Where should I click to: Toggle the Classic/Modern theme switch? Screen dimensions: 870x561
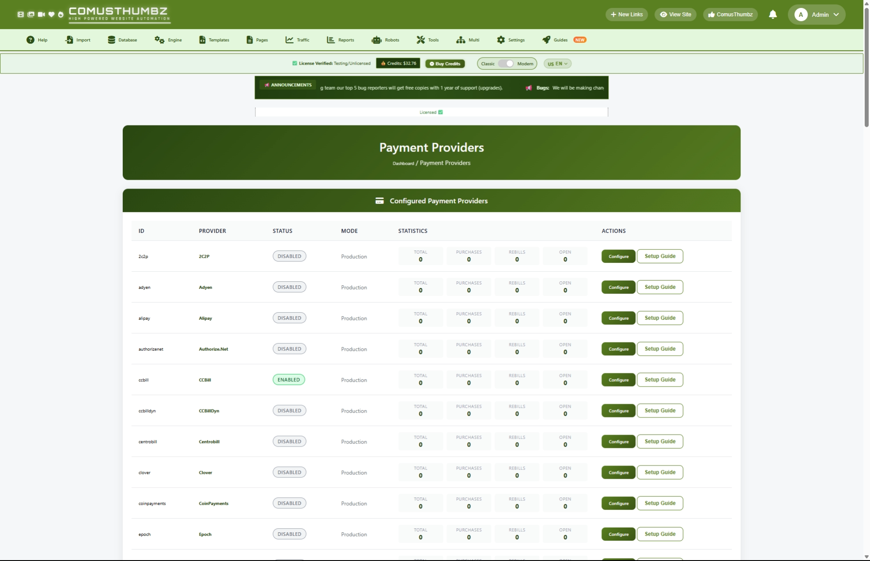pos(506,64)
